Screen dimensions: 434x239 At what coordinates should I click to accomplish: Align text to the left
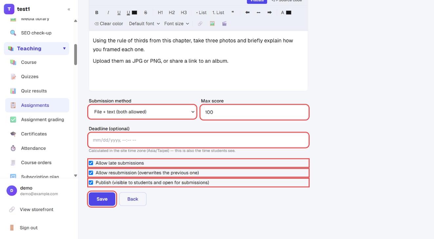click(x=247, y=12)
